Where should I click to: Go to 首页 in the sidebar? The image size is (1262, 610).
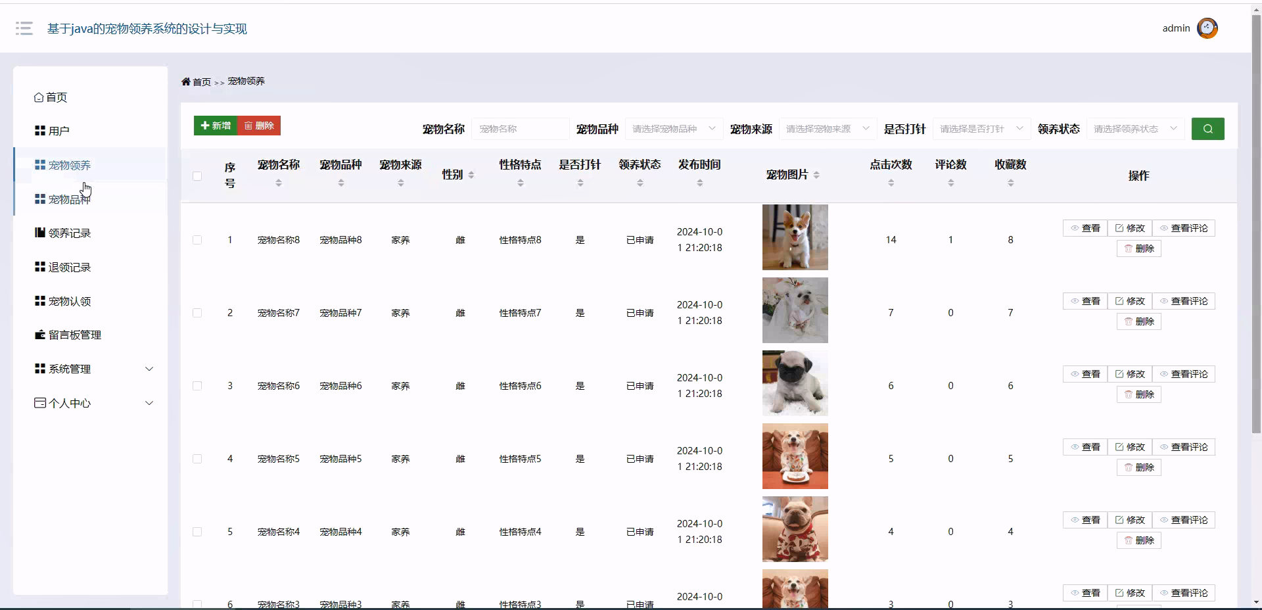coord(91,97)
